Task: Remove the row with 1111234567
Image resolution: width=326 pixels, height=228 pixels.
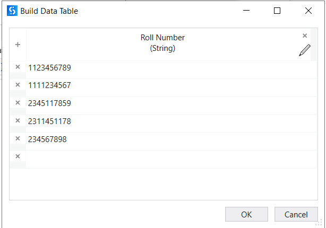Action: tap(18, 85)
